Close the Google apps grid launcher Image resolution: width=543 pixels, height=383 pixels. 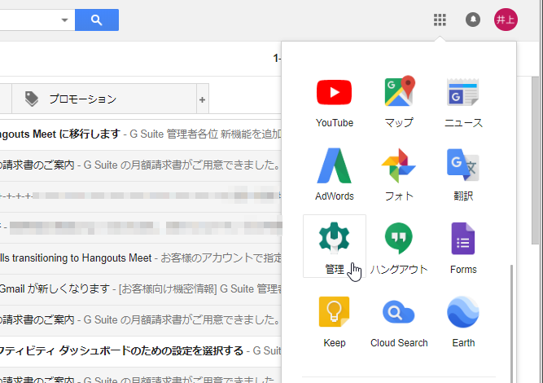(x=440, y=20)
